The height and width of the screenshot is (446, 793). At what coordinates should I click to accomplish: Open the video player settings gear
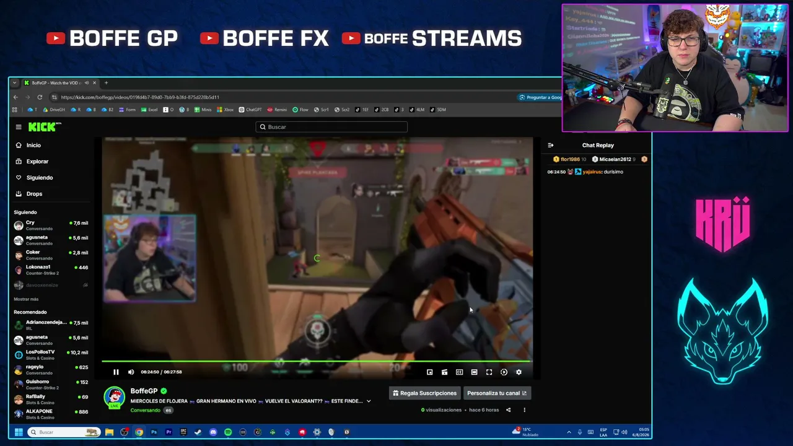click(519, 372)
